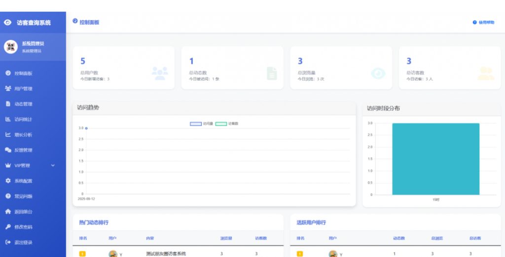This screenshot has height=257, width=505.
Task: Click the 总用户数 value 5
Action: (83, 61)
